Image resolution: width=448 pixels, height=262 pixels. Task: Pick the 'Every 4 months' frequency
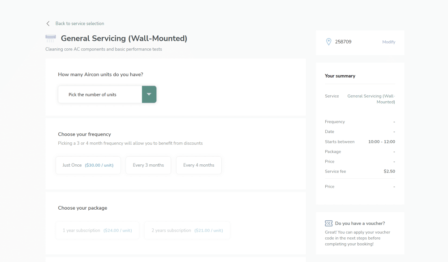(x=198, y=165)
